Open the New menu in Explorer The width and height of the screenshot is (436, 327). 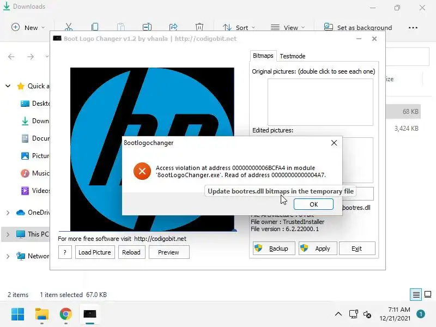tap(28, 28)
